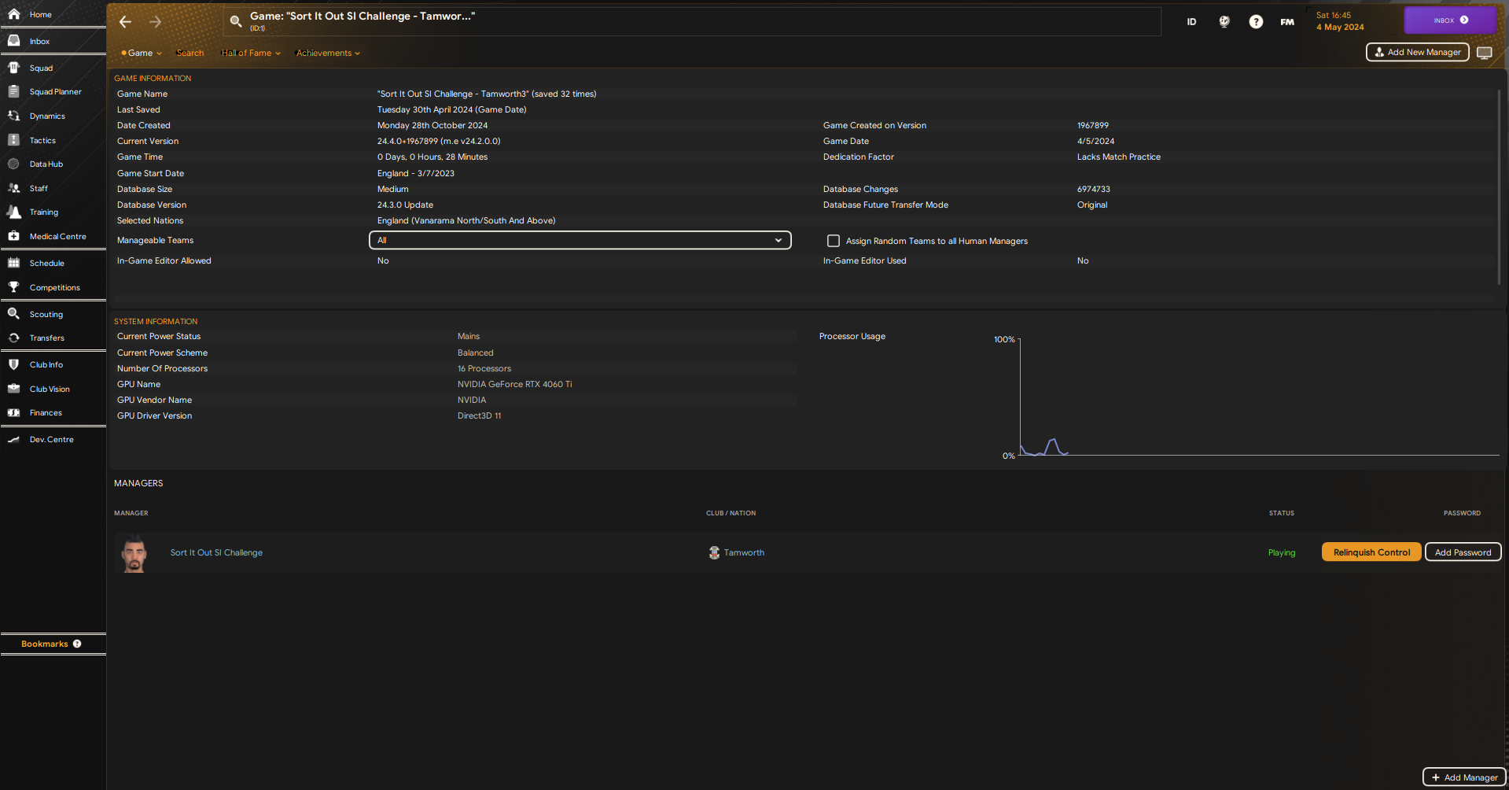The image size is (1509, 790).
Task: Click the Scouting magnifier icon
Action: 13,314
